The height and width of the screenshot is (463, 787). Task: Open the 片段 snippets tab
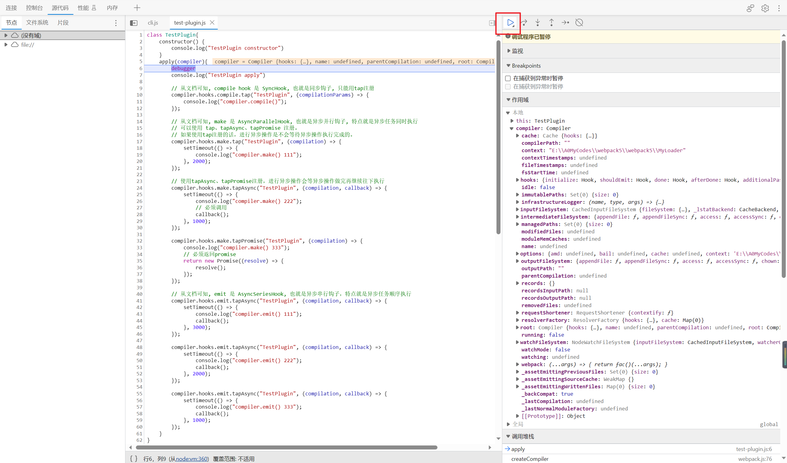pyautogui.click(x=63, y=23)
